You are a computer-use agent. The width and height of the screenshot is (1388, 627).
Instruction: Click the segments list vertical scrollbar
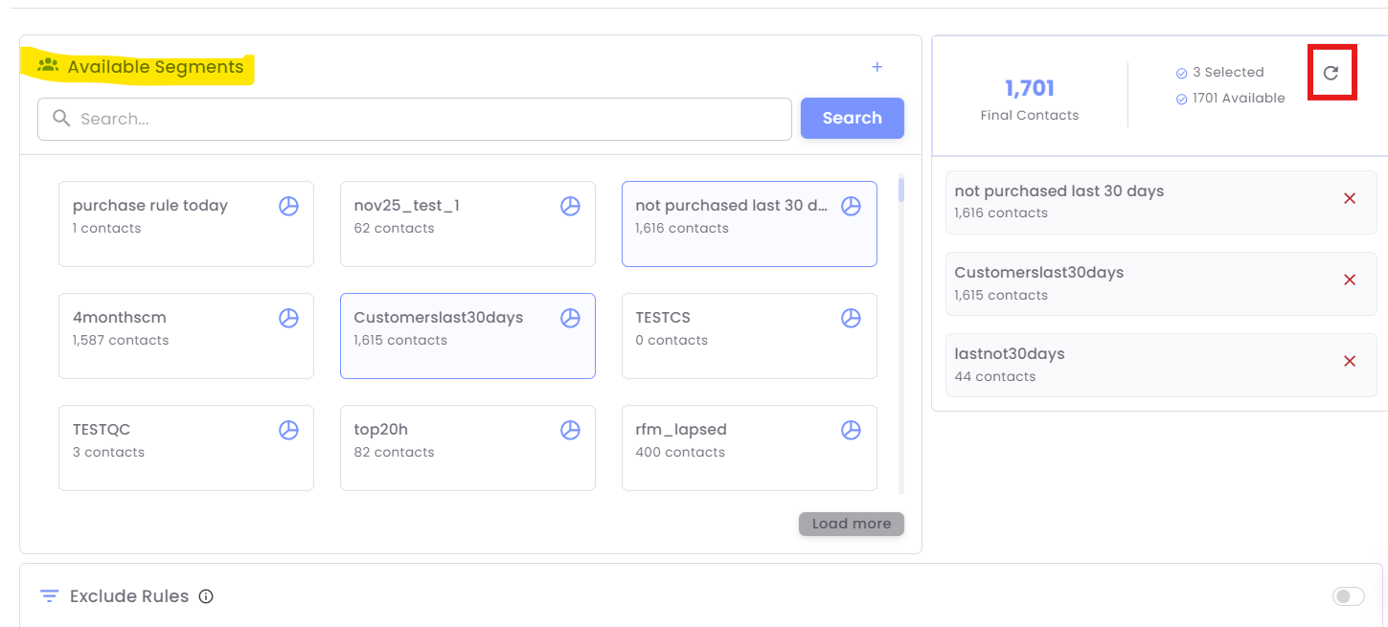901,335
